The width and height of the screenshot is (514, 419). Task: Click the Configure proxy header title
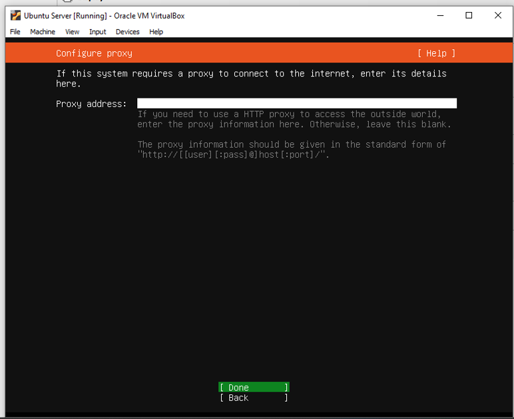tap(94, 53)
